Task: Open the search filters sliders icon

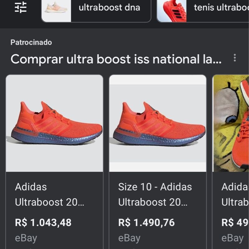Action: (21, 7)
